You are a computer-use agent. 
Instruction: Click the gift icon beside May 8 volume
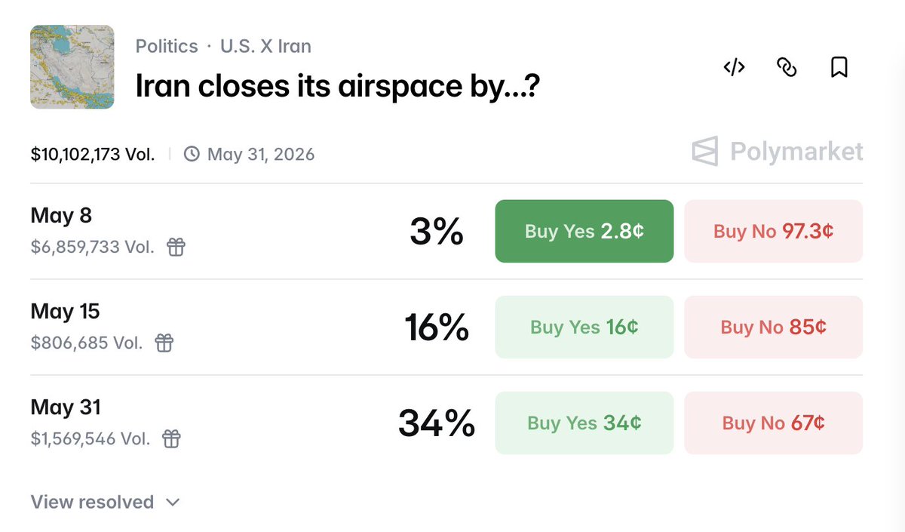[176, 247]
